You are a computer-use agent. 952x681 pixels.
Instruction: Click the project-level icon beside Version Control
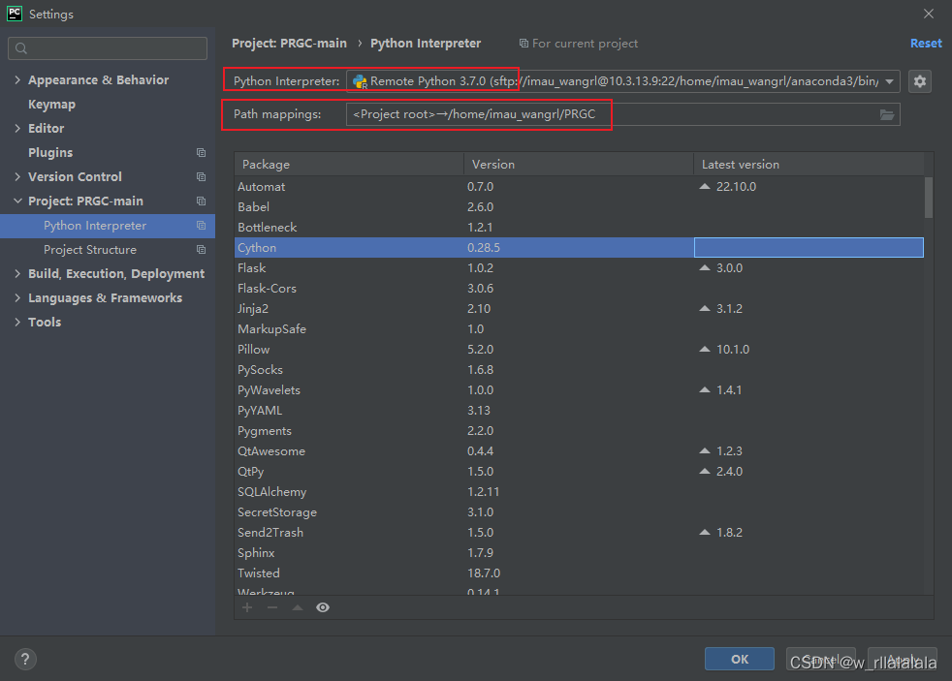(x=201, y=177)
